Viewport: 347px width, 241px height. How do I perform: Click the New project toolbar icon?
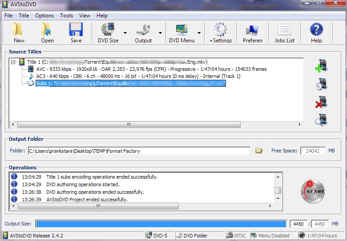[19, 29]
